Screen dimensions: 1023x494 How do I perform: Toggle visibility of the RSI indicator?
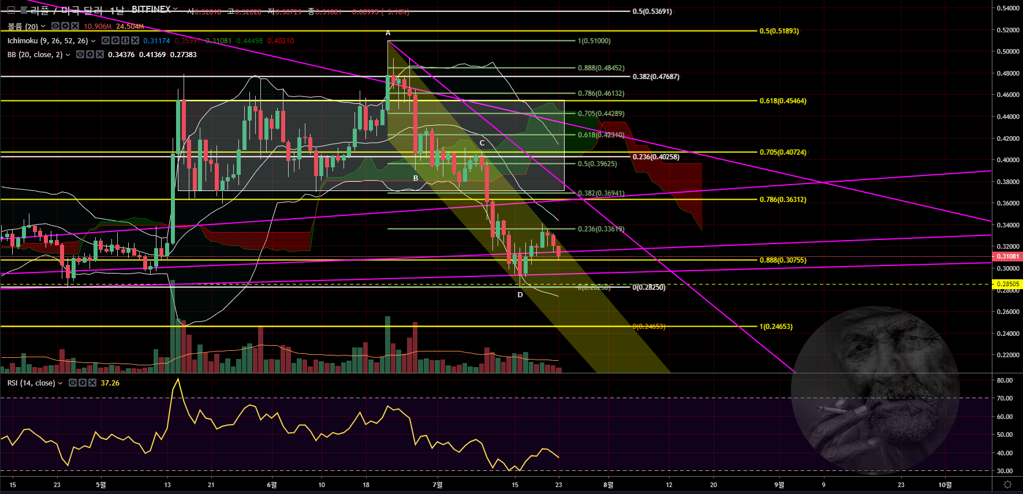pos(73,383)
